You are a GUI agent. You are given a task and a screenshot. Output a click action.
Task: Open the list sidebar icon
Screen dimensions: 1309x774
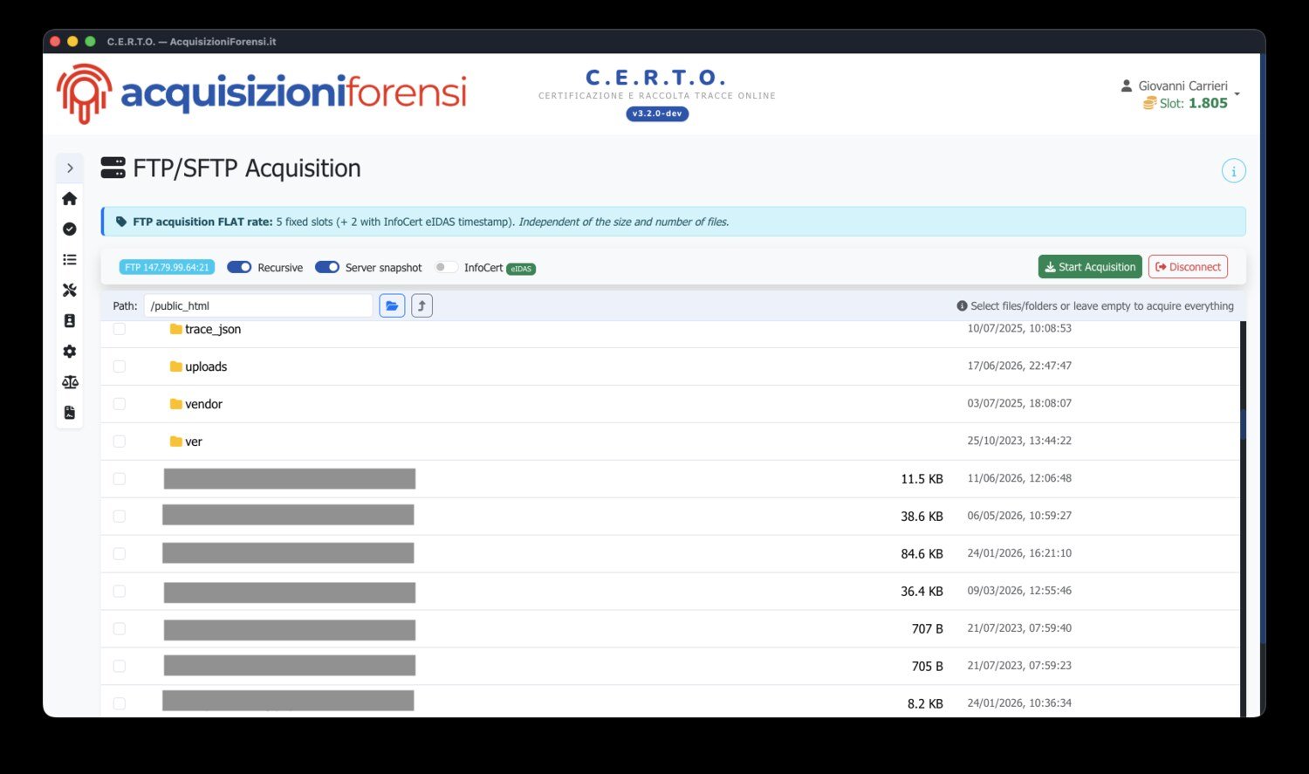70,260
